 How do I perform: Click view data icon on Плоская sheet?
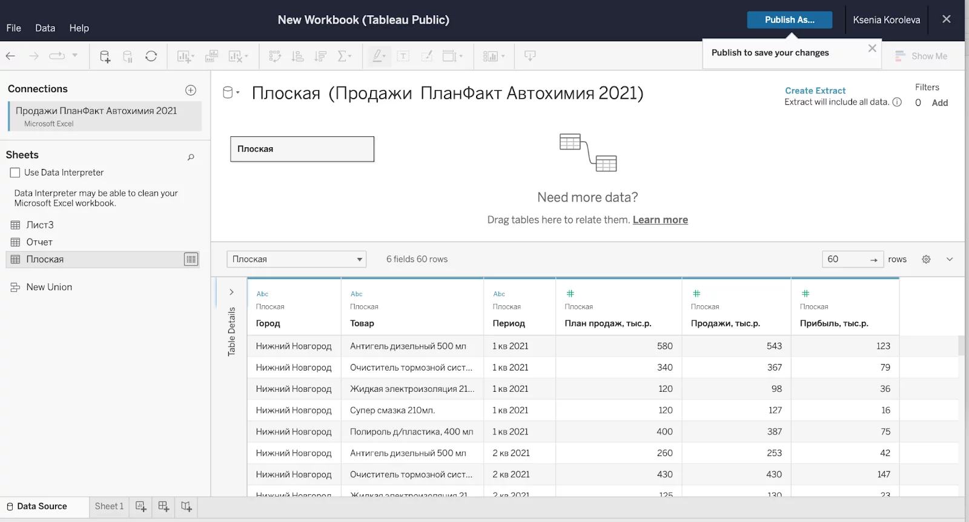(x=191, y=259)
